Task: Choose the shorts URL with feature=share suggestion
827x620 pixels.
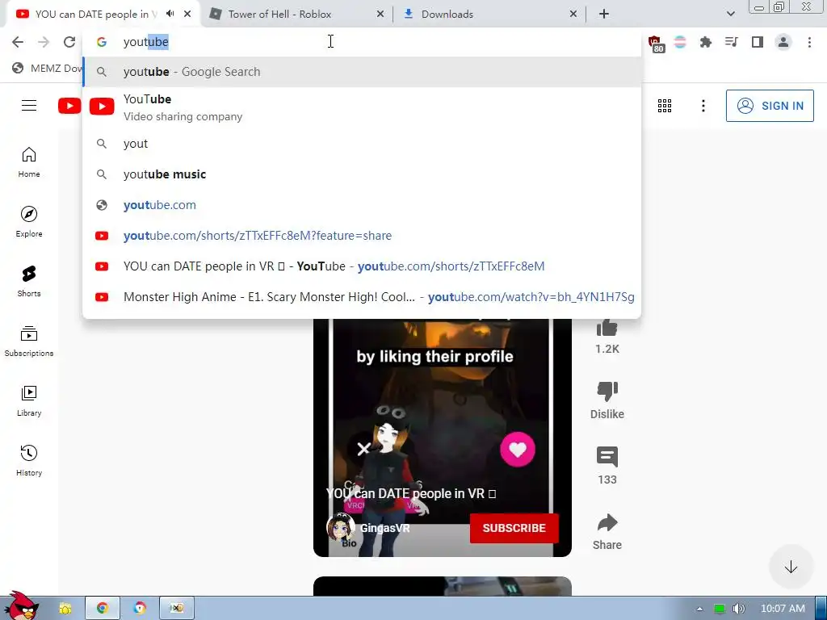Action: (x=362, y=235)
